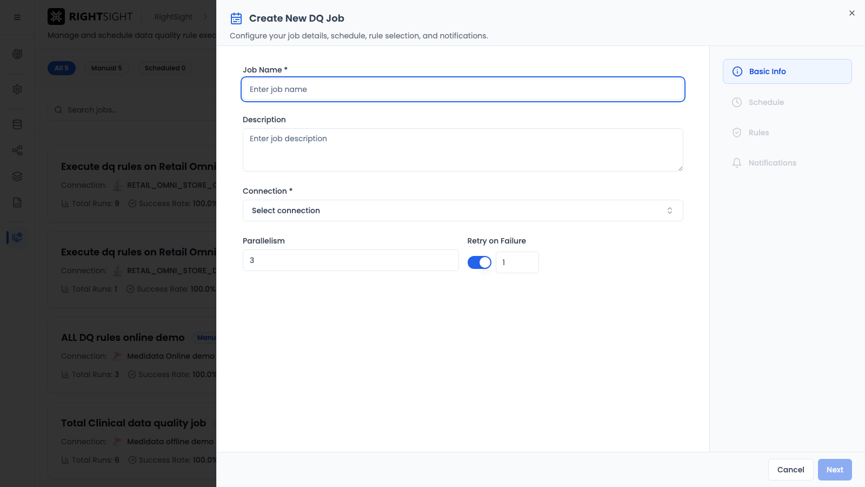The height and width of the screenshot is (487, 865).
Task: Click the report document icon in sidebar
Action: tap(17, 202)
